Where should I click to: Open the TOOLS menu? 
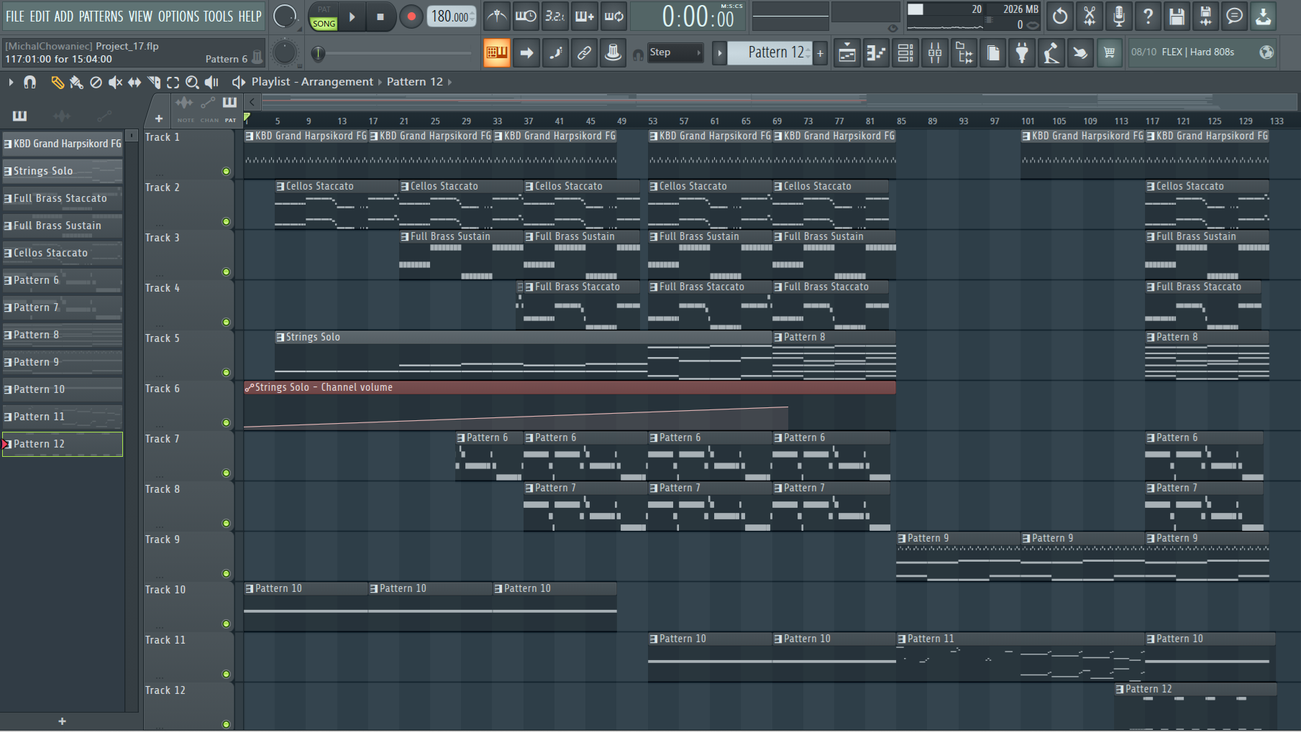point(218,16)
